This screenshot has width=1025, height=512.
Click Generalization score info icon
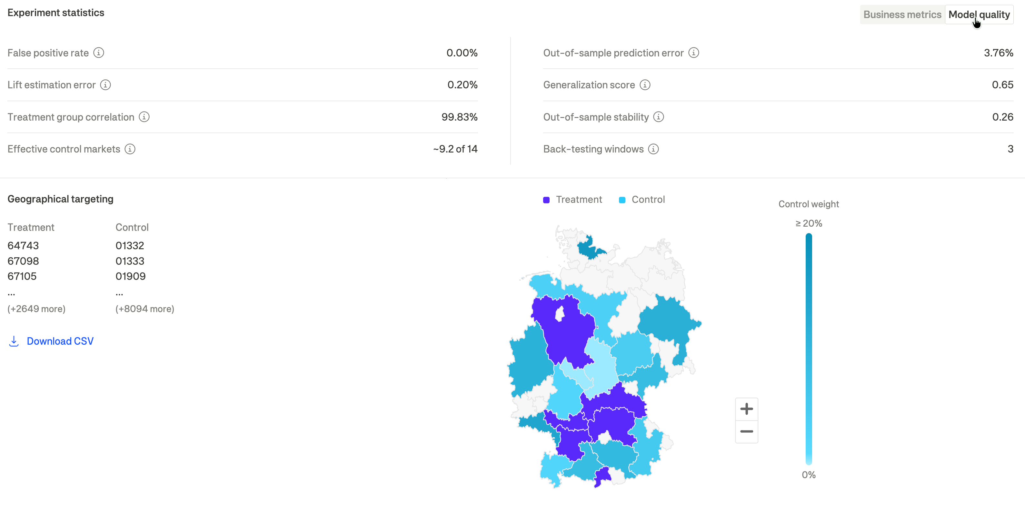pos(645,85)
